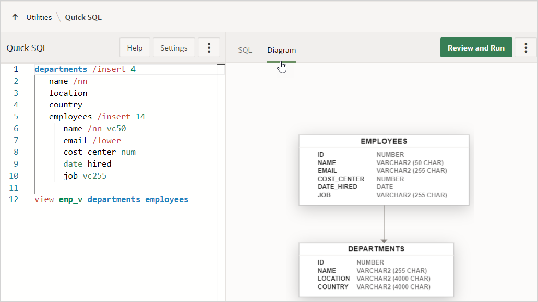Click the EMAIL column in EMPLOYEES table
Viewport: 538px width, 302px height.
[328, 171]
